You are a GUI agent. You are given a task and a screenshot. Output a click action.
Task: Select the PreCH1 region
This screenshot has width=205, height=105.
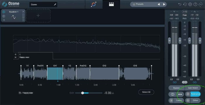(x=40, y=73)
